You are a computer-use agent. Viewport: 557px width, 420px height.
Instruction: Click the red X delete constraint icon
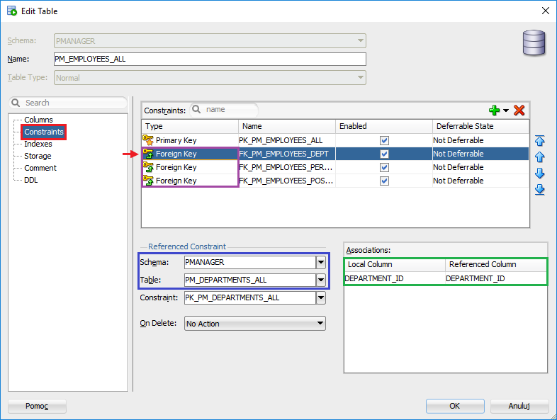(519, 110)
